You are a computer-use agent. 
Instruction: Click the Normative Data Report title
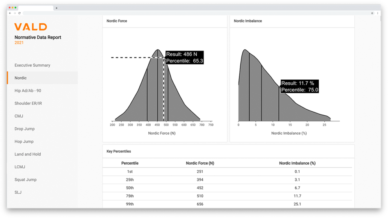(38, 37)
